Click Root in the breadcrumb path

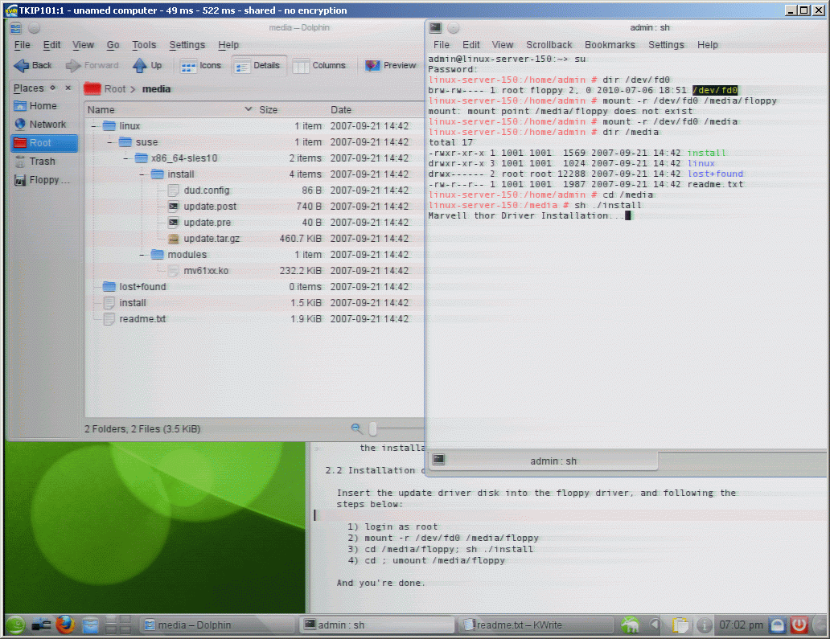[x=115, y=89]
